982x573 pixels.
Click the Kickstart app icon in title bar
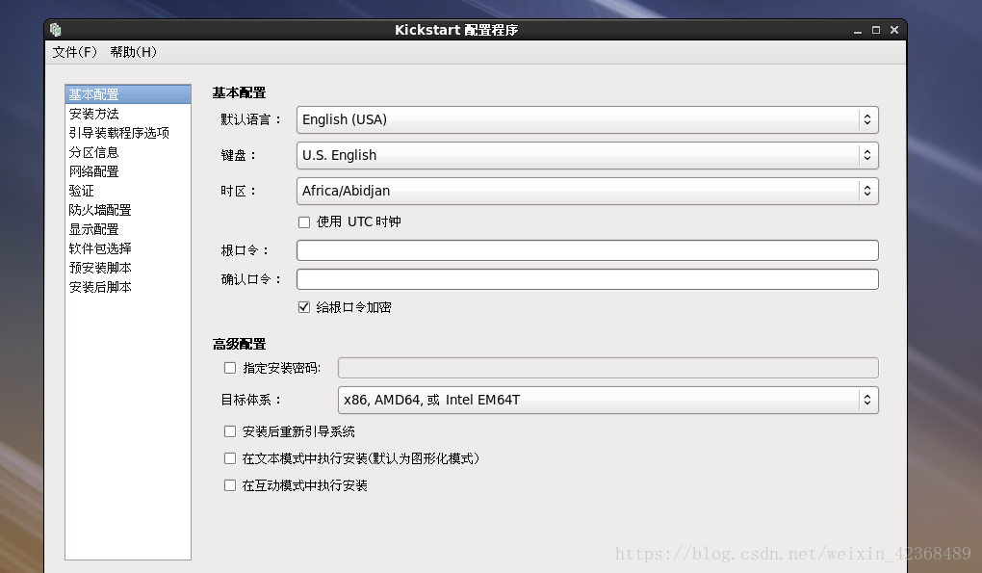[x=56, y=30]
